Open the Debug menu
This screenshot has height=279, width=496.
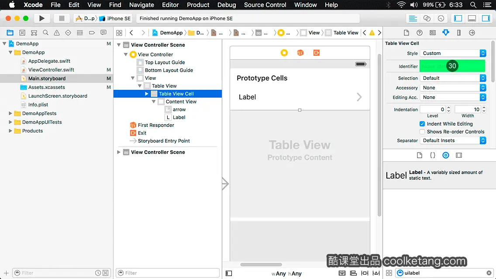(x=227, y=5)
